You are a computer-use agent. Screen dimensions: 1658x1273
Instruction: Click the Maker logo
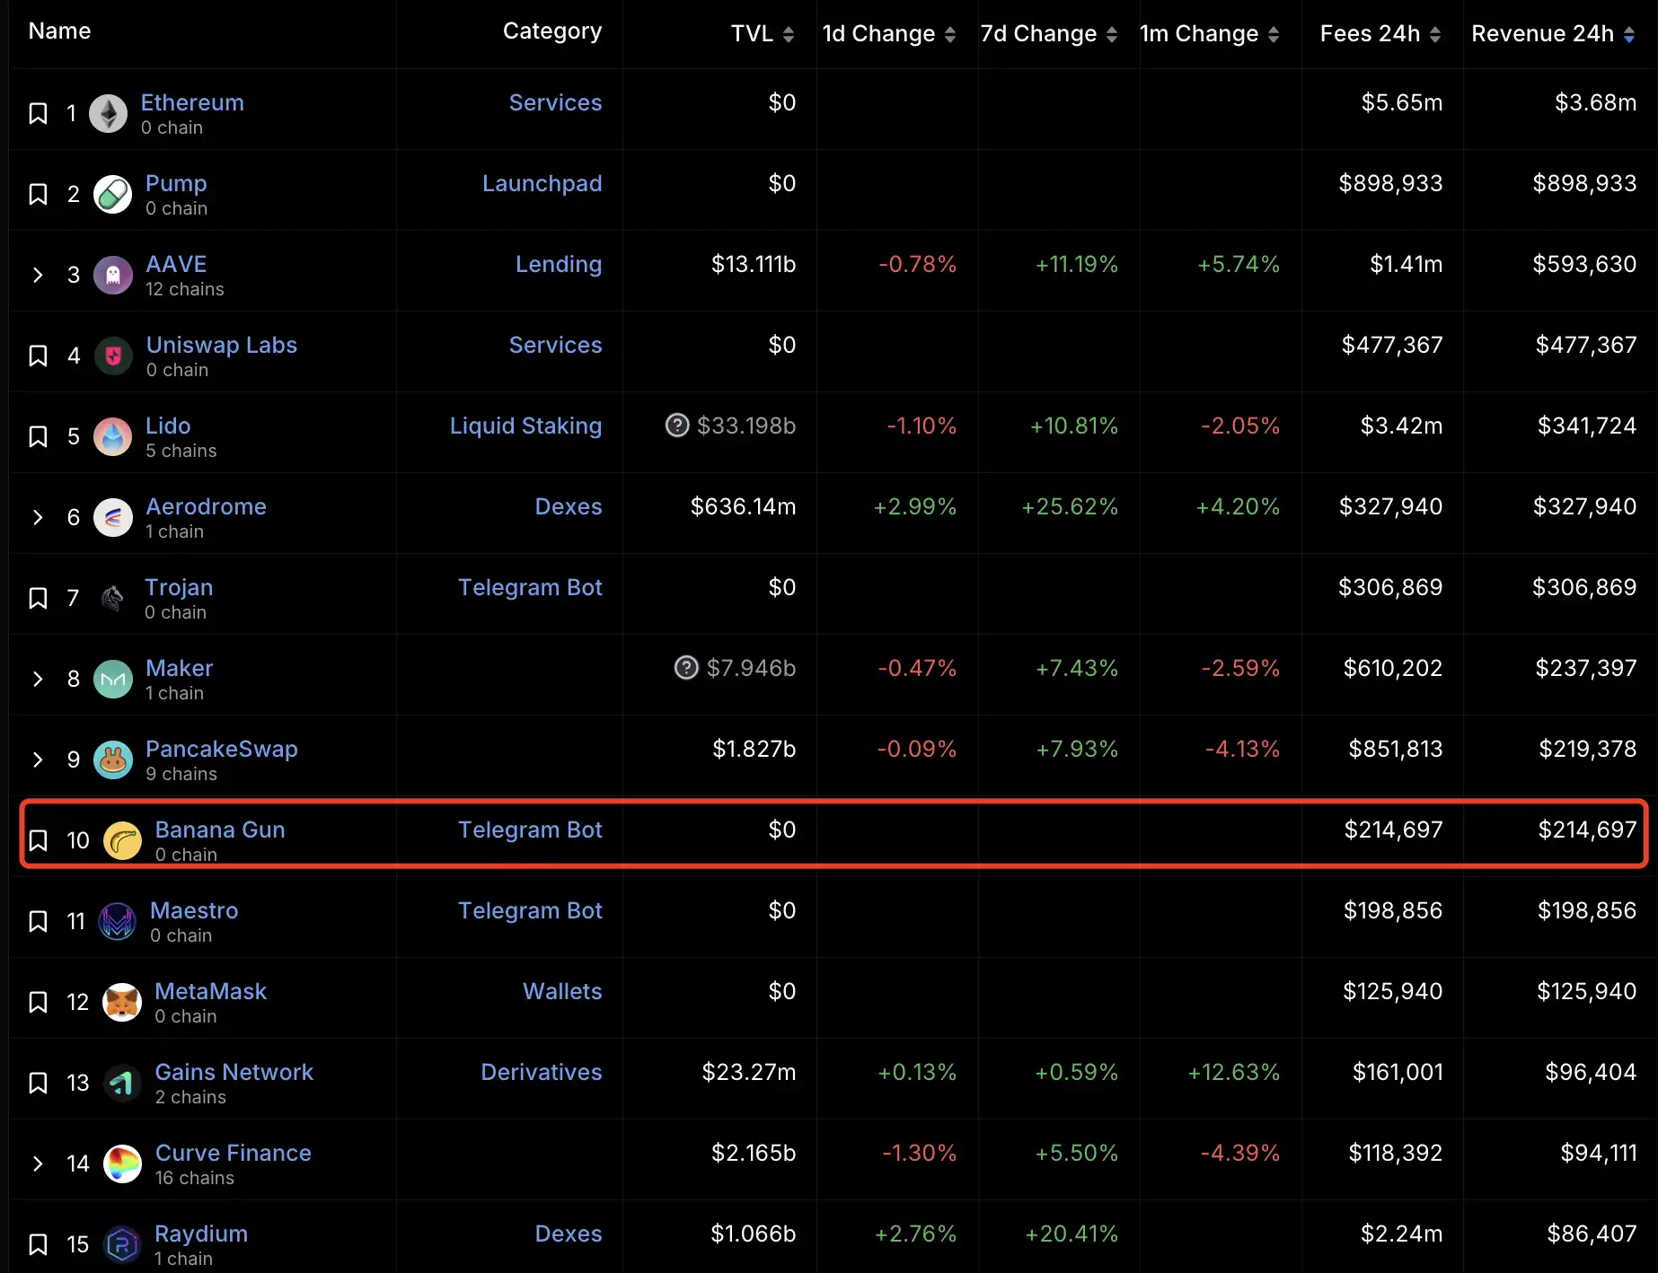(113, 680)
